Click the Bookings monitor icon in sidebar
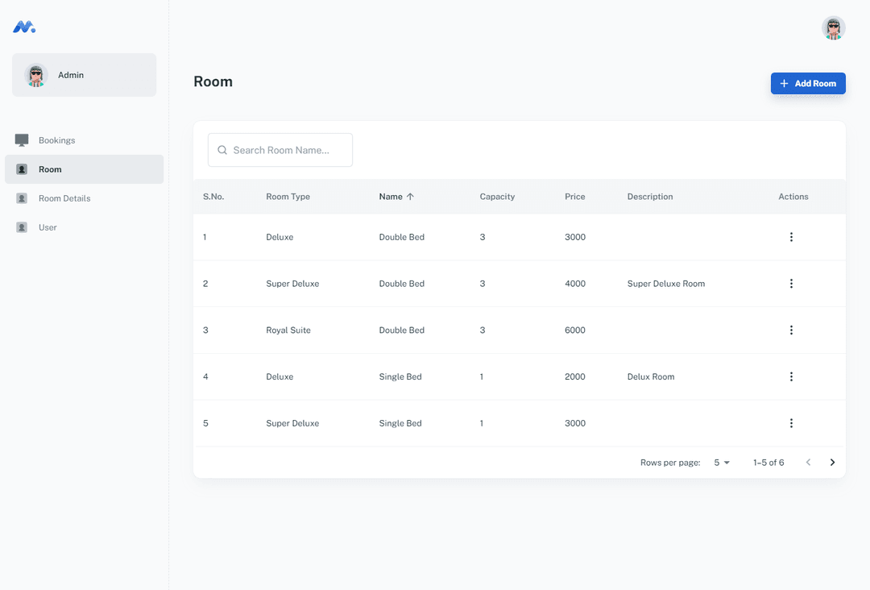 point(22,140)
